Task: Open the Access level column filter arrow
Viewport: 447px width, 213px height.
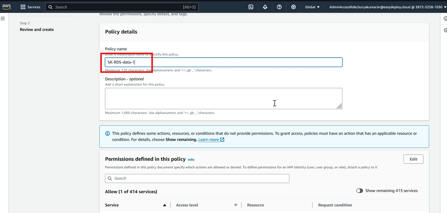Action: pyautogui.click(x=236, y=205)
